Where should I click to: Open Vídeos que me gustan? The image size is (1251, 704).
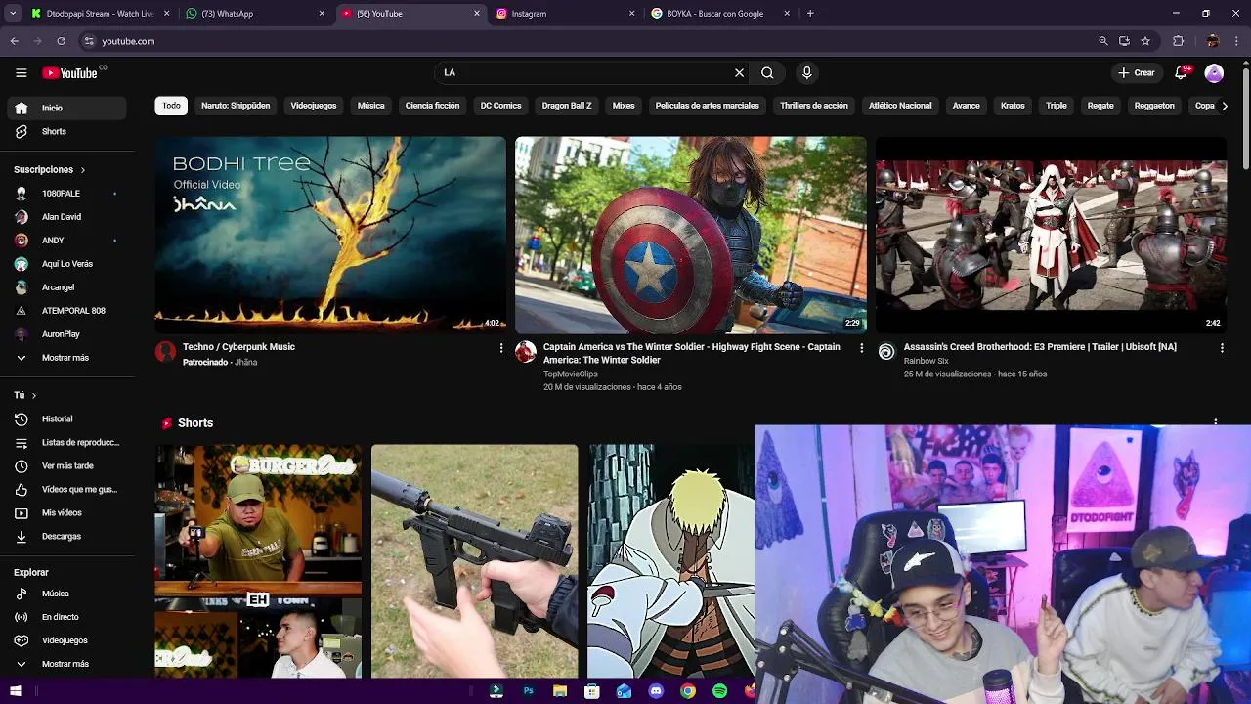pos(65,489)
